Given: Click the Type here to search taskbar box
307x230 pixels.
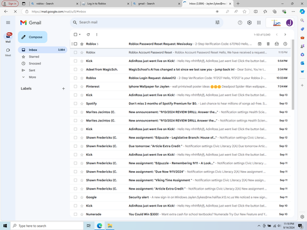Looking at the screenshot, I should [x=47, y=226].
